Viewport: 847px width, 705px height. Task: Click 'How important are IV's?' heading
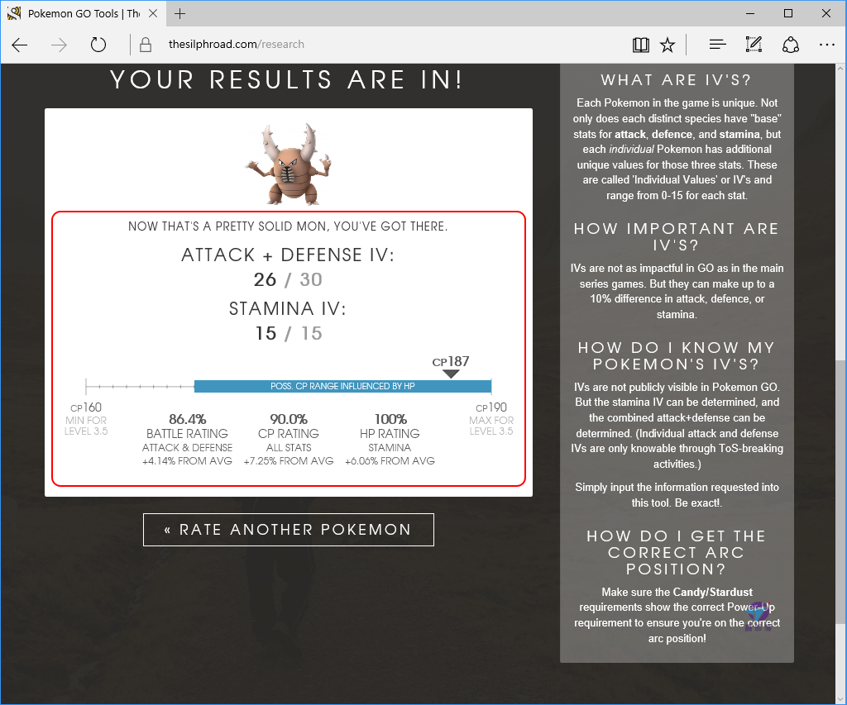[x=677, y=236]
